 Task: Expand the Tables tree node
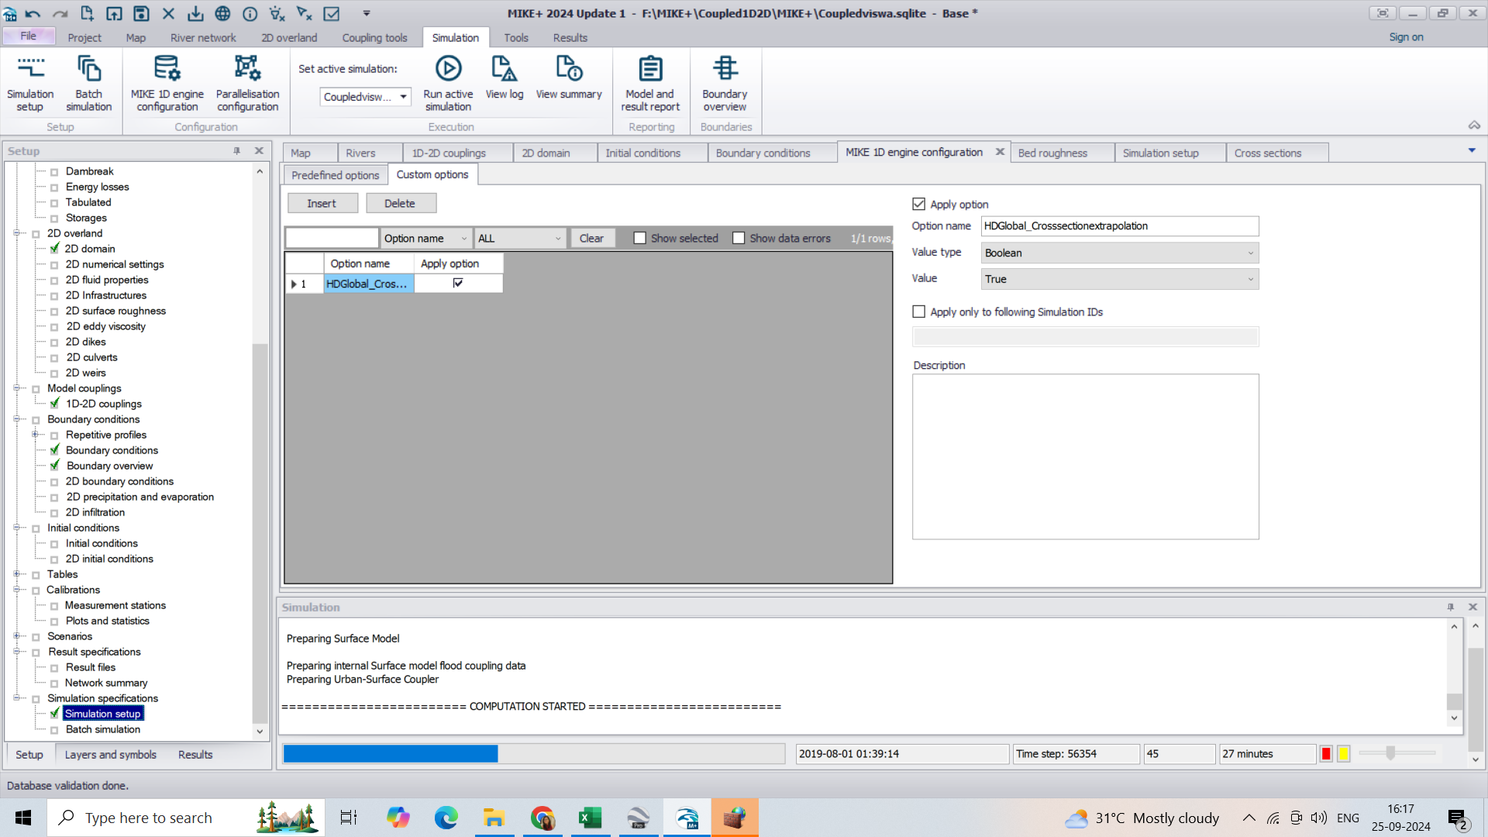click(x=16, y=574)
